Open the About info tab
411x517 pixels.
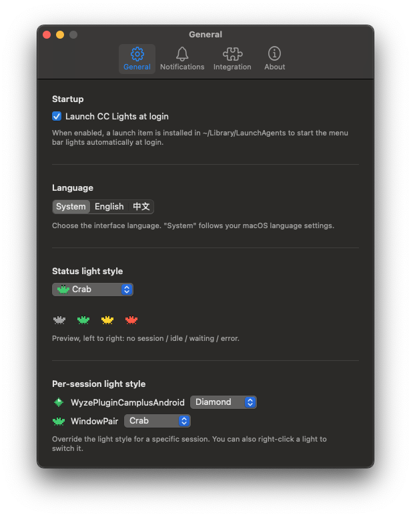point(274,59)
